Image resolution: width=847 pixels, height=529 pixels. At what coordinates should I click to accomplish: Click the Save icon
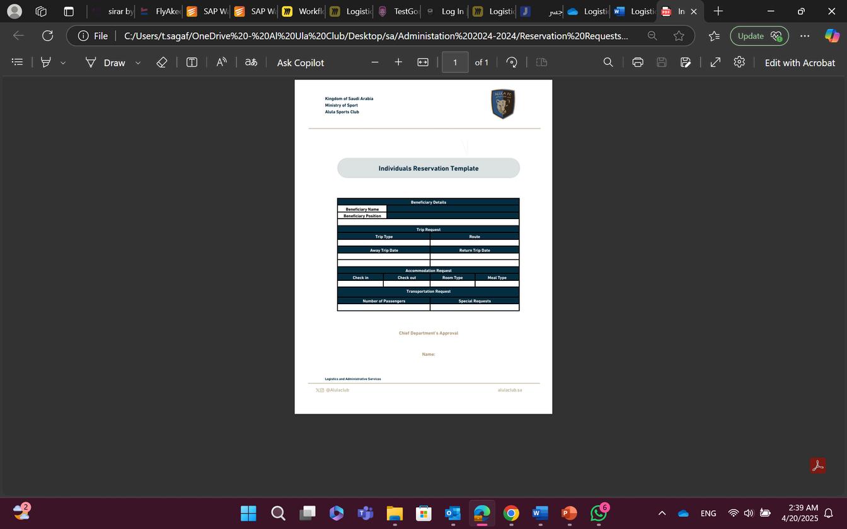point(662,62)
